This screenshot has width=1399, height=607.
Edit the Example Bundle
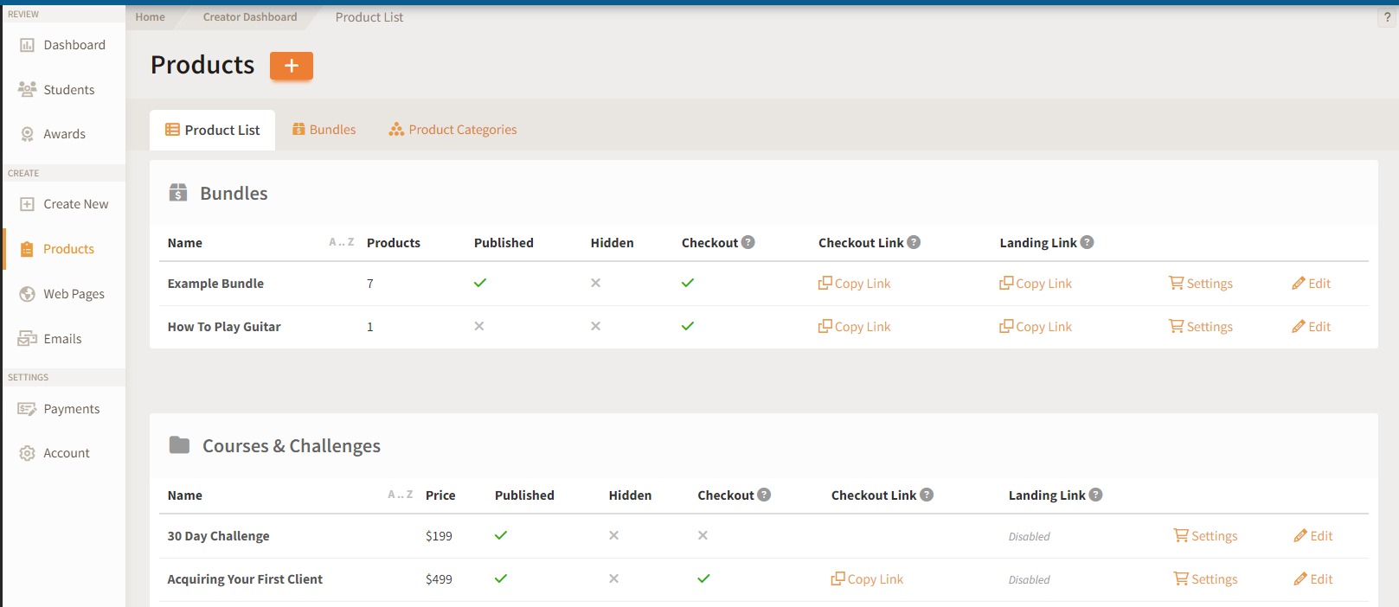click(1312, 284)
